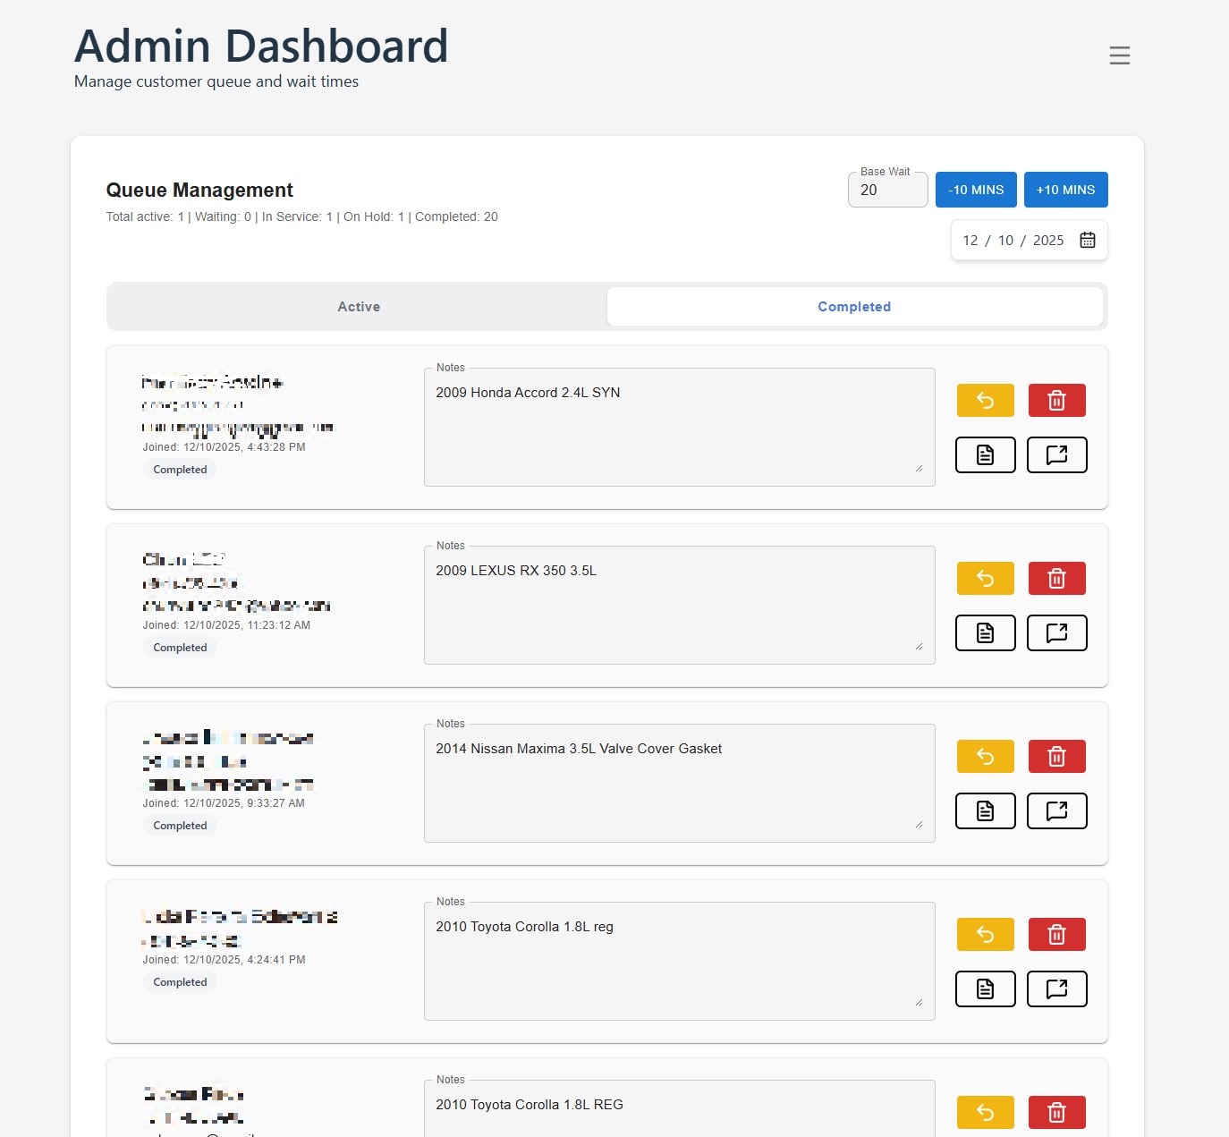Click calendar icon in date picker
The image size is (1229, 1137).
[x=1087, y=240]
